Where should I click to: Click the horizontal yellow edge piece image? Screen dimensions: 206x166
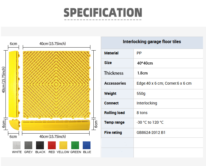[56, 125]
